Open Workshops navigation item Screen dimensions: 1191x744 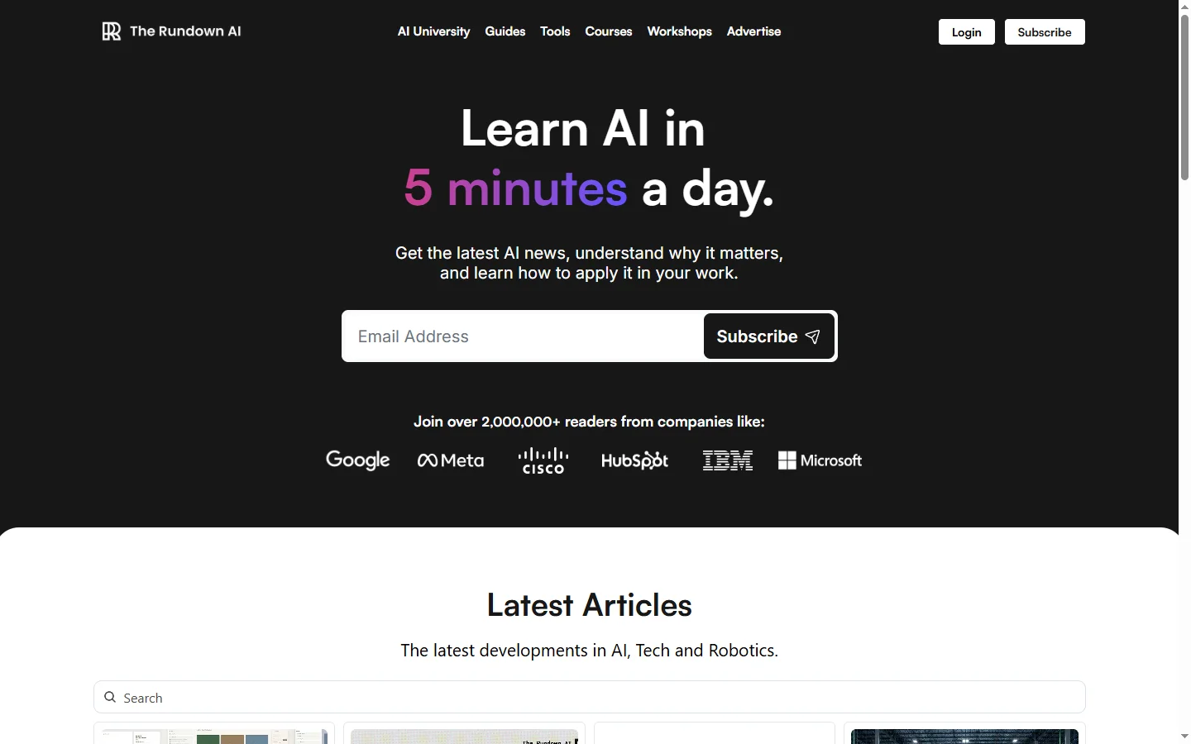tap(679, 31)
